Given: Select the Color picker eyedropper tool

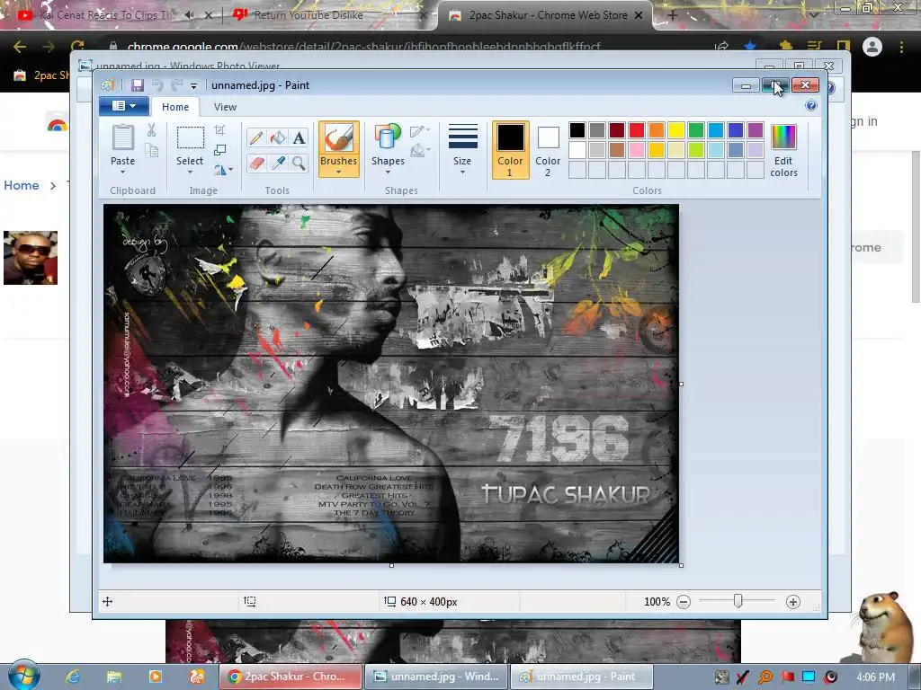Looking at the screenshot, I should [x=278, y=163].
